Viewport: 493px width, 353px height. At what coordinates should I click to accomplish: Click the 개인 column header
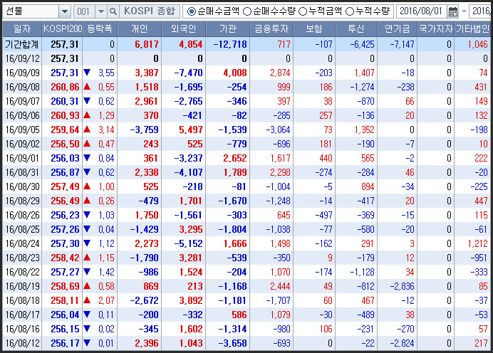(140, 29)
